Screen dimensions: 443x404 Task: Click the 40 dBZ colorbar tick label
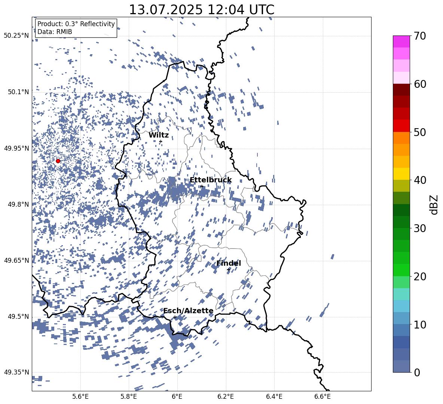pyautogui.click(x=420, y=180)
